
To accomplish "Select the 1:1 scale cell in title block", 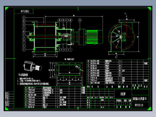I will tap(130, 104).
